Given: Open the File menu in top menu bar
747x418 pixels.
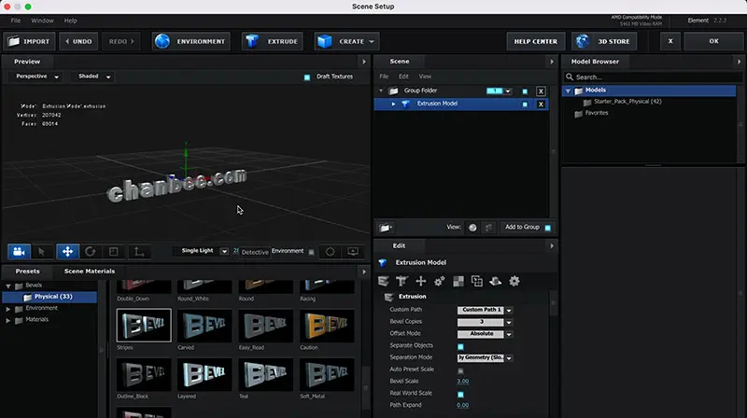Looking at the screenshot, I should (x=16, y=21).
